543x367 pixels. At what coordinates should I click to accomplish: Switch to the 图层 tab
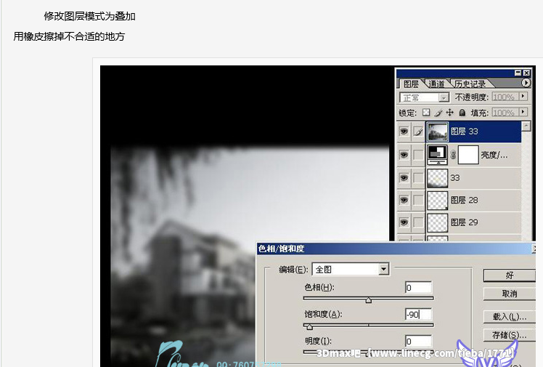pyautogui.click(x=411, y=84)
